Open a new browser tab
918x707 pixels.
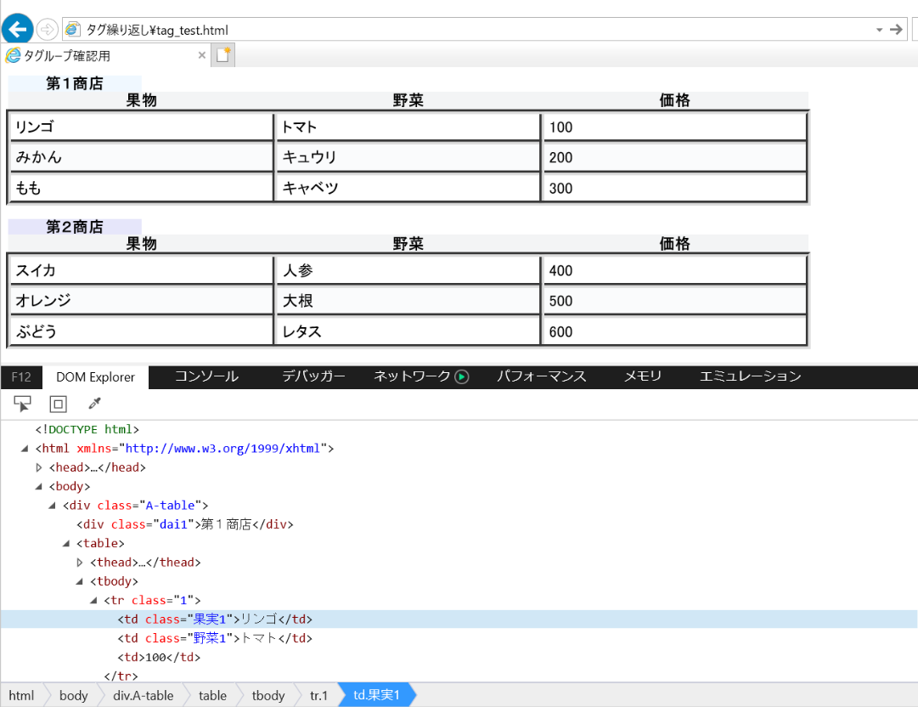[222, 56]
